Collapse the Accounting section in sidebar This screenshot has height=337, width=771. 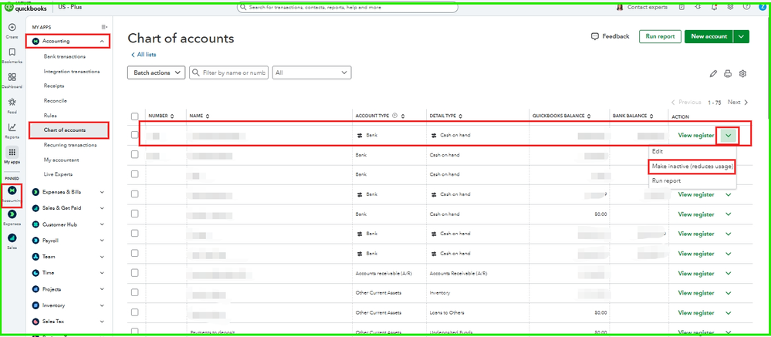click(x=102, y=42)
